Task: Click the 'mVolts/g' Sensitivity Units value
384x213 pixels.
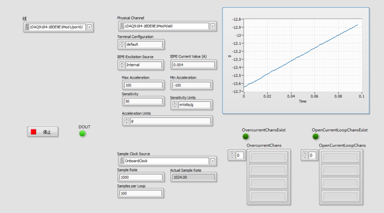Action: pos(194,105)
